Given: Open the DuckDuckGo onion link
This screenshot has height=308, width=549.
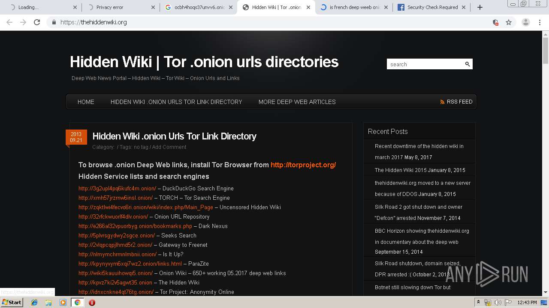Looking at the screenshot, I should tap(117, 188).
